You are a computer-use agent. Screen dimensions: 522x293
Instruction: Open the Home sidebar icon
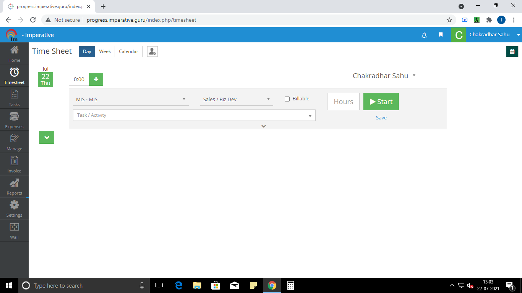[14, 53]
